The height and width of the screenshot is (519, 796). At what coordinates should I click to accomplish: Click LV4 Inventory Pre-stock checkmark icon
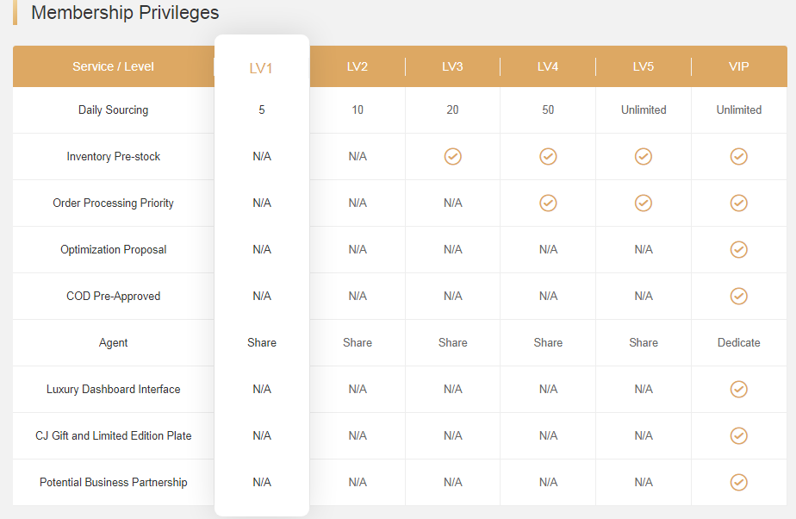[x=548, y=156]
